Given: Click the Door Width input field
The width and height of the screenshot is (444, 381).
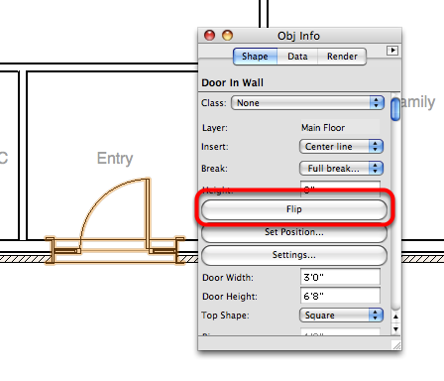Looking at the screenshot, I should tap(340, 277).
